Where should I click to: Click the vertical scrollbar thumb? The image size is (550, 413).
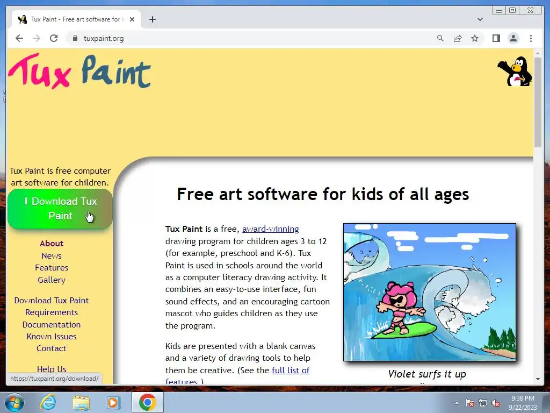[538, 102]
